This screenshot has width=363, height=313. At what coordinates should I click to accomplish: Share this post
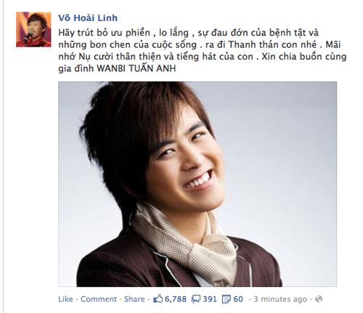(x=134, y=299)
